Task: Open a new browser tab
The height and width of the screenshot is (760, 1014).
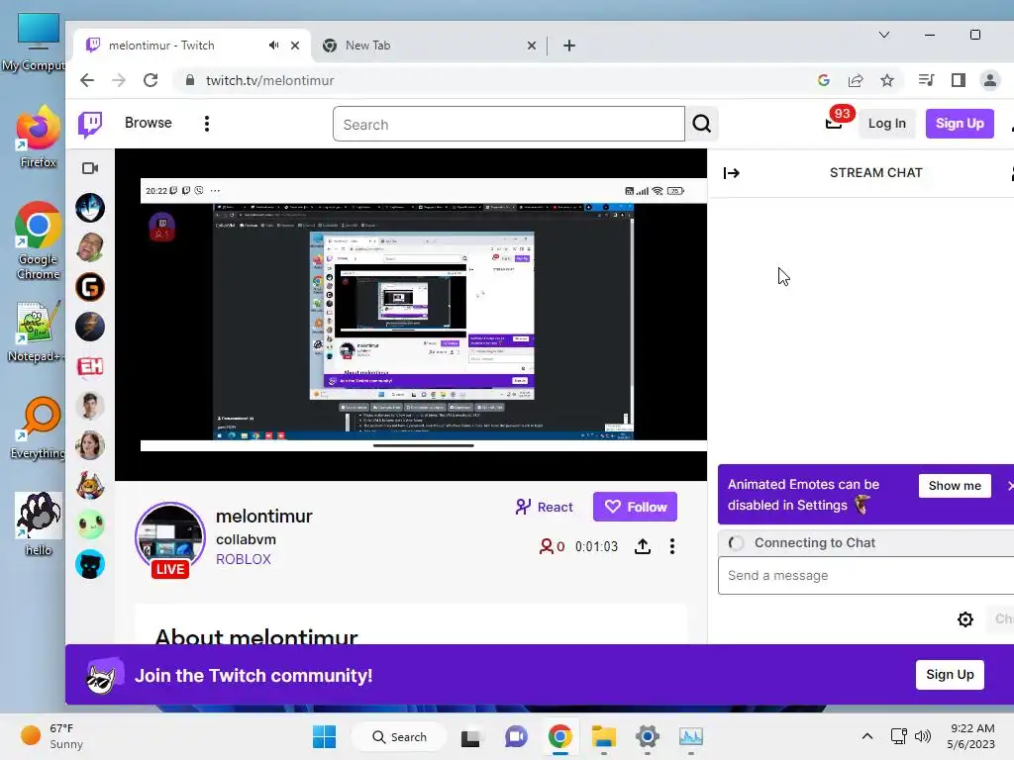Action: [x=569, y=46]
